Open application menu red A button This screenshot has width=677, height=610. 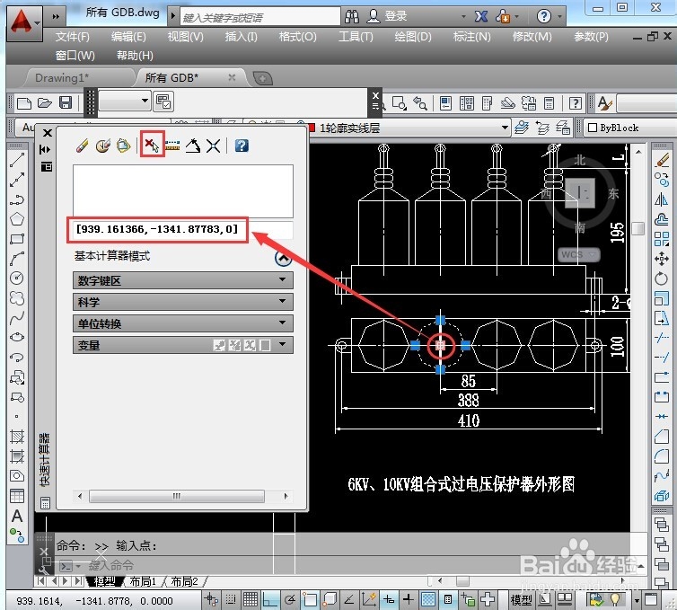[x=24, y=22]
